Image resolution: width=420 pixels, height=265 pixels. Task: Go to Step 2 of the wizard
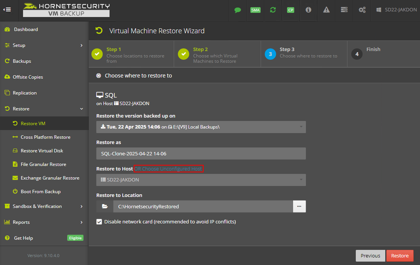[217, 54]
